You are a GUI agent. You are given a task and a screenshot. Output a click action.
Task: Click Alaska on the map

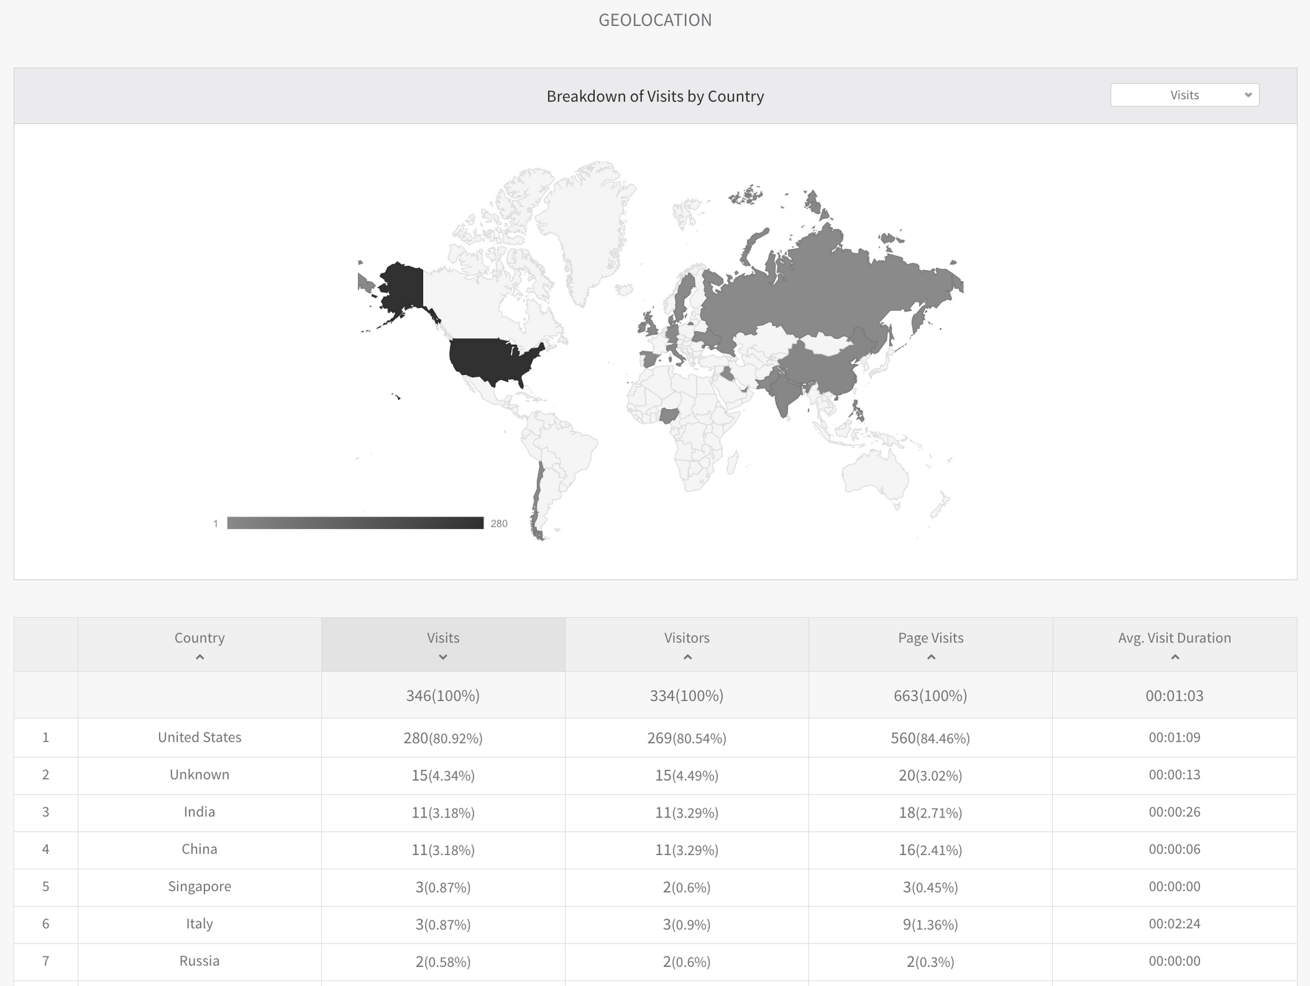(x=403, y=286)
